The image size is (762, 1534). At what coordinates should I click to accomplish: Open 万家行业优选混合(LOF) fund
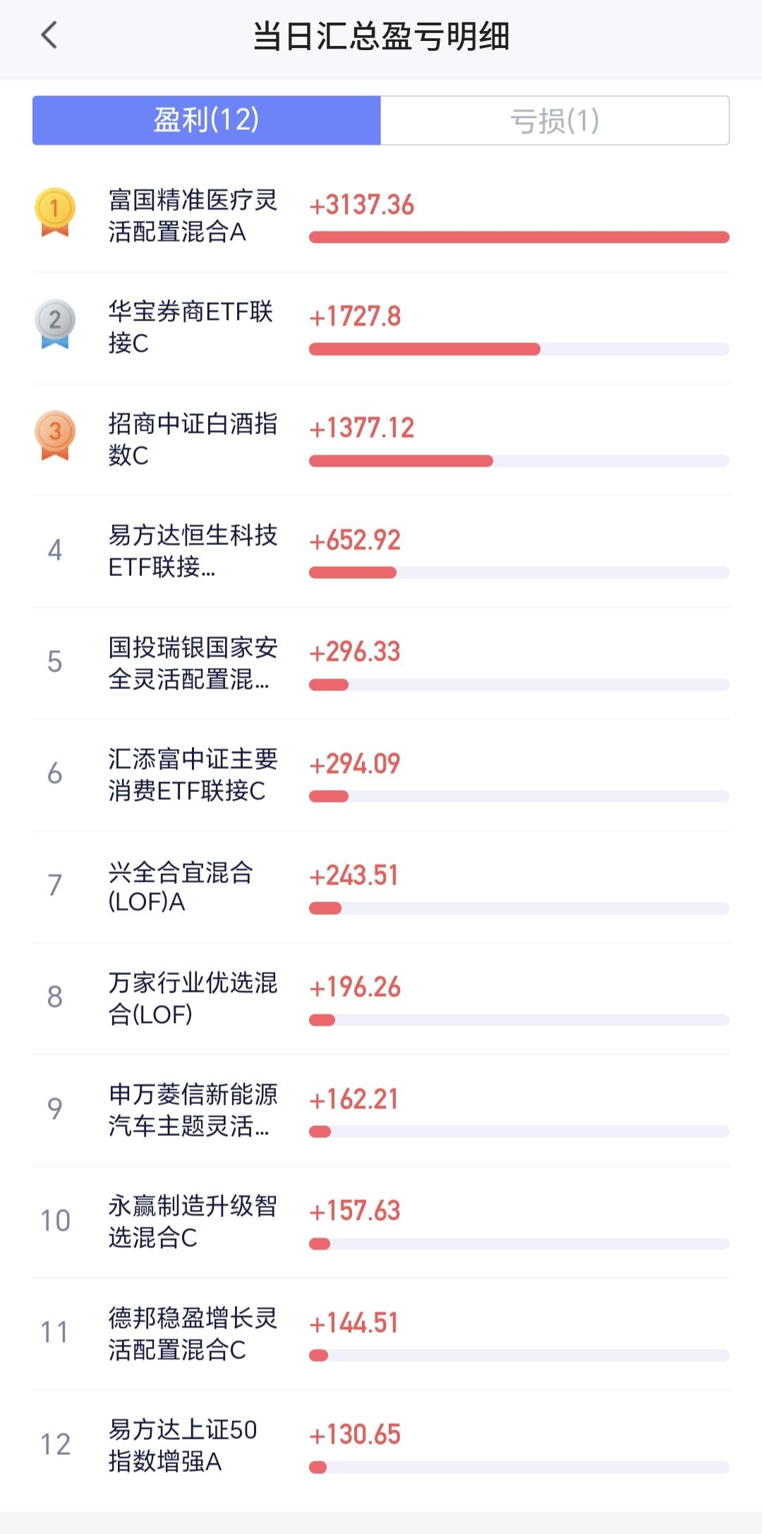[x=381, y=998]
